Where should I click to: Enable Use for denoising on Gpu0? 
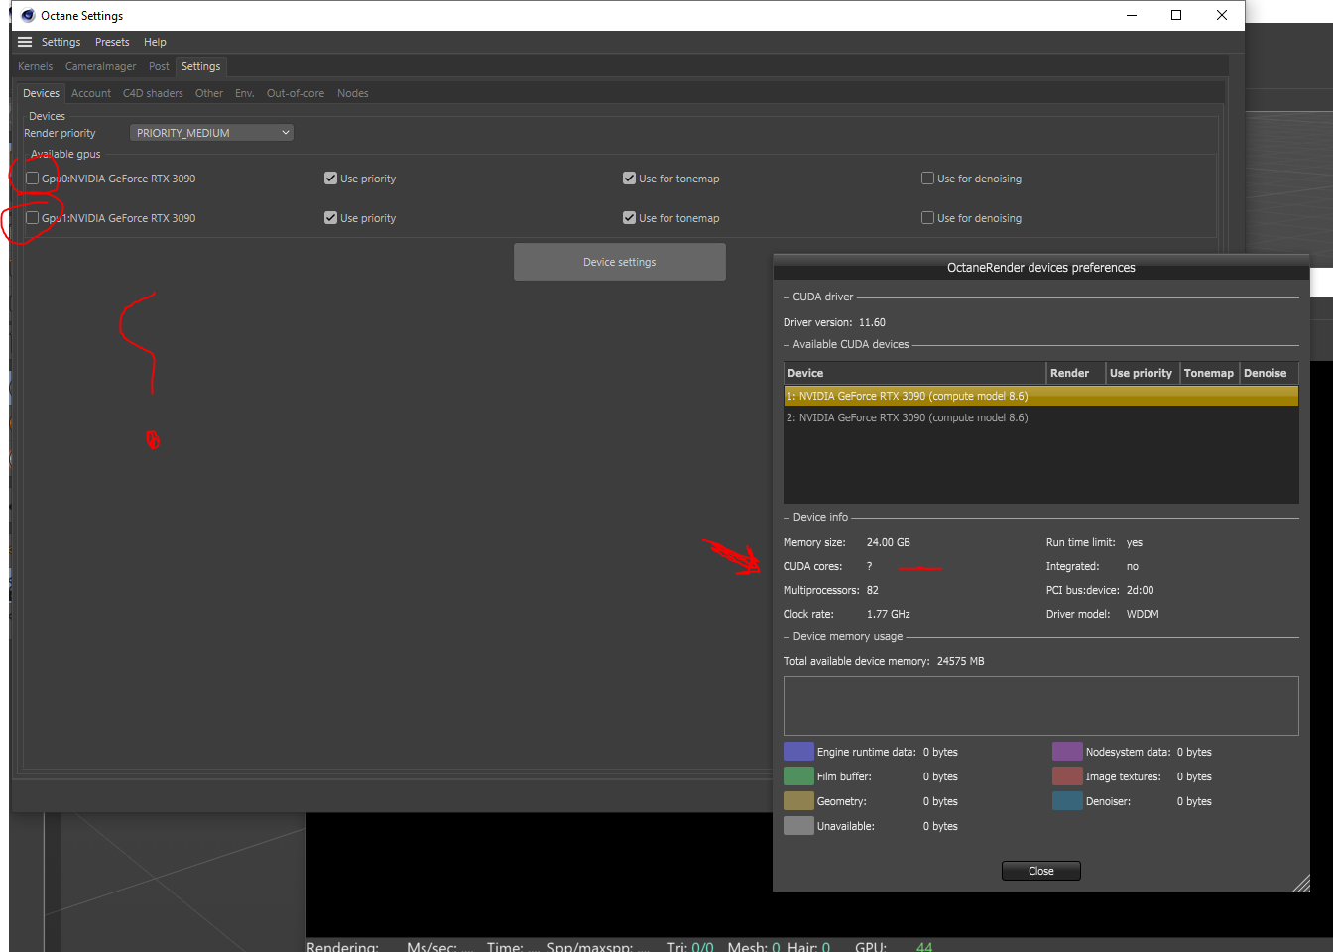pyautogui.click(x=927, y=178)
